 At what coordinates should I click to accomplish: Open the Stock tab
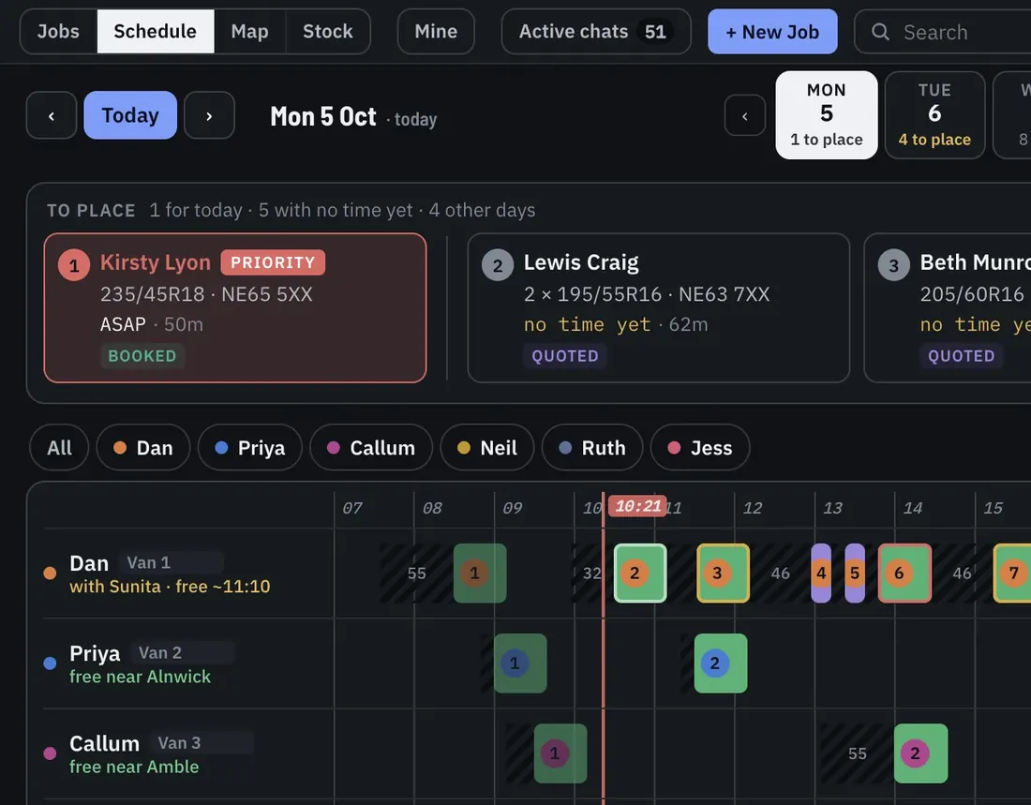[327, 32]
